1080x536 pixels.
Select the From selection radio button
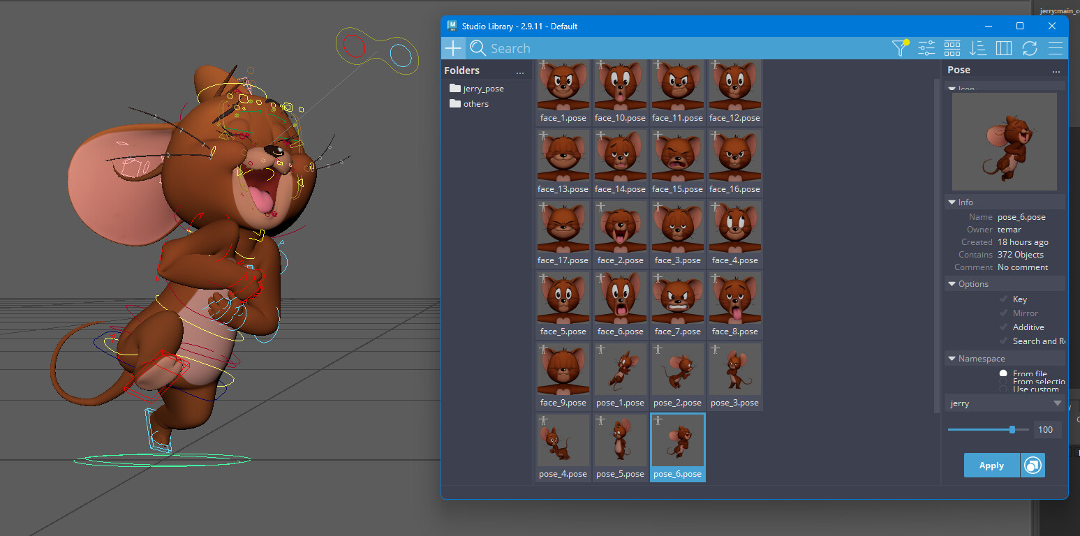point(1004,382)
